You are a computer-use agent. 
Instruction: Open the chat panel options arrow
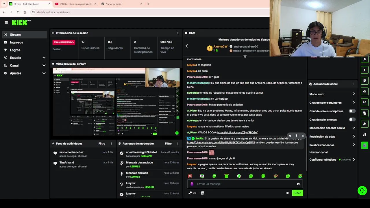click(187, 46)
